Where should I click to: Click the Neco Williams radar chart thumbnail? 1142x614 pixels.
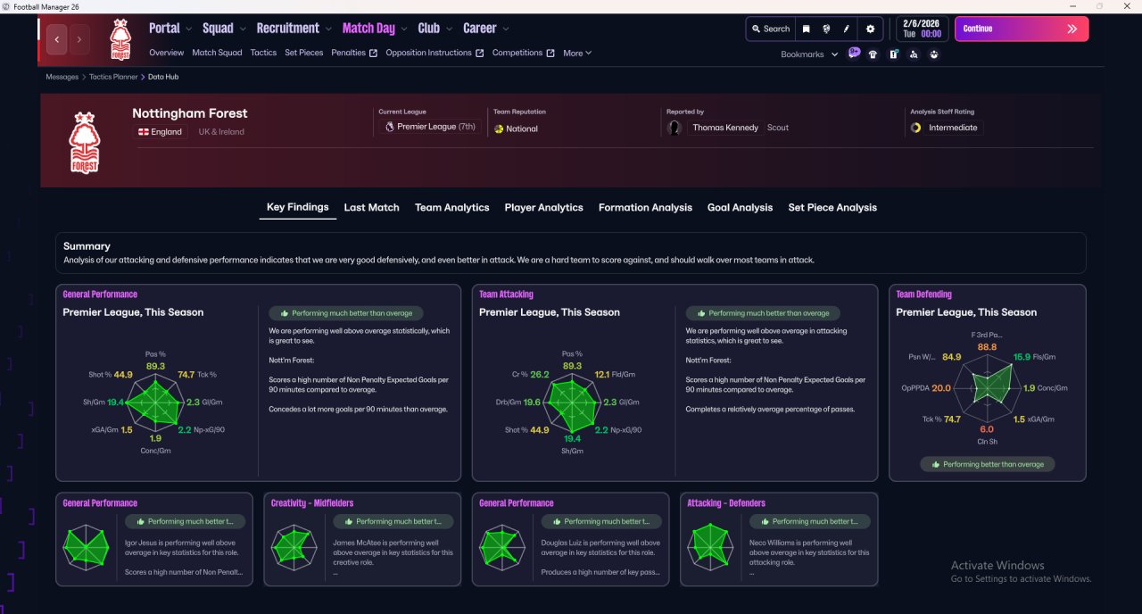point(710,547)
